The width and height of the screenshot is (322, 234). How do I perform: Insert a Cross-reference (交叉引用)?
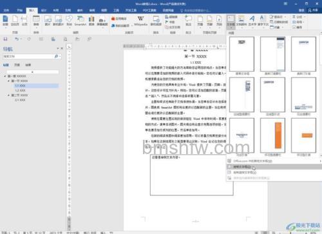(x=173, y=27)
